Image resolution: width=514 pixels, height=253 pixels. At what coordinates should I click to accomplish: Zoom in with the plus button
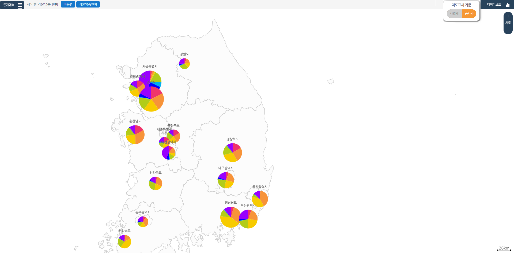(x=508, y=16)
